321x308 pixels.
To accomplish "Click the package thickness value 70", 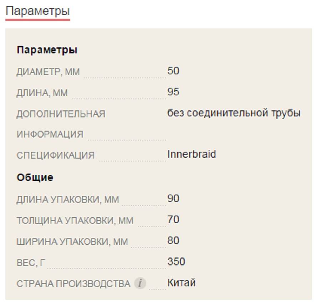I will pyautogui.click(x=173, y=219).
